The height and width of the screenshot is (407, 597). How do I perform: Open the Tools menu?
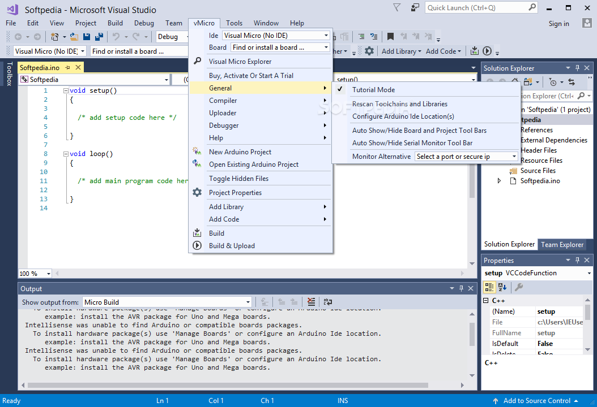click(234, 23)
